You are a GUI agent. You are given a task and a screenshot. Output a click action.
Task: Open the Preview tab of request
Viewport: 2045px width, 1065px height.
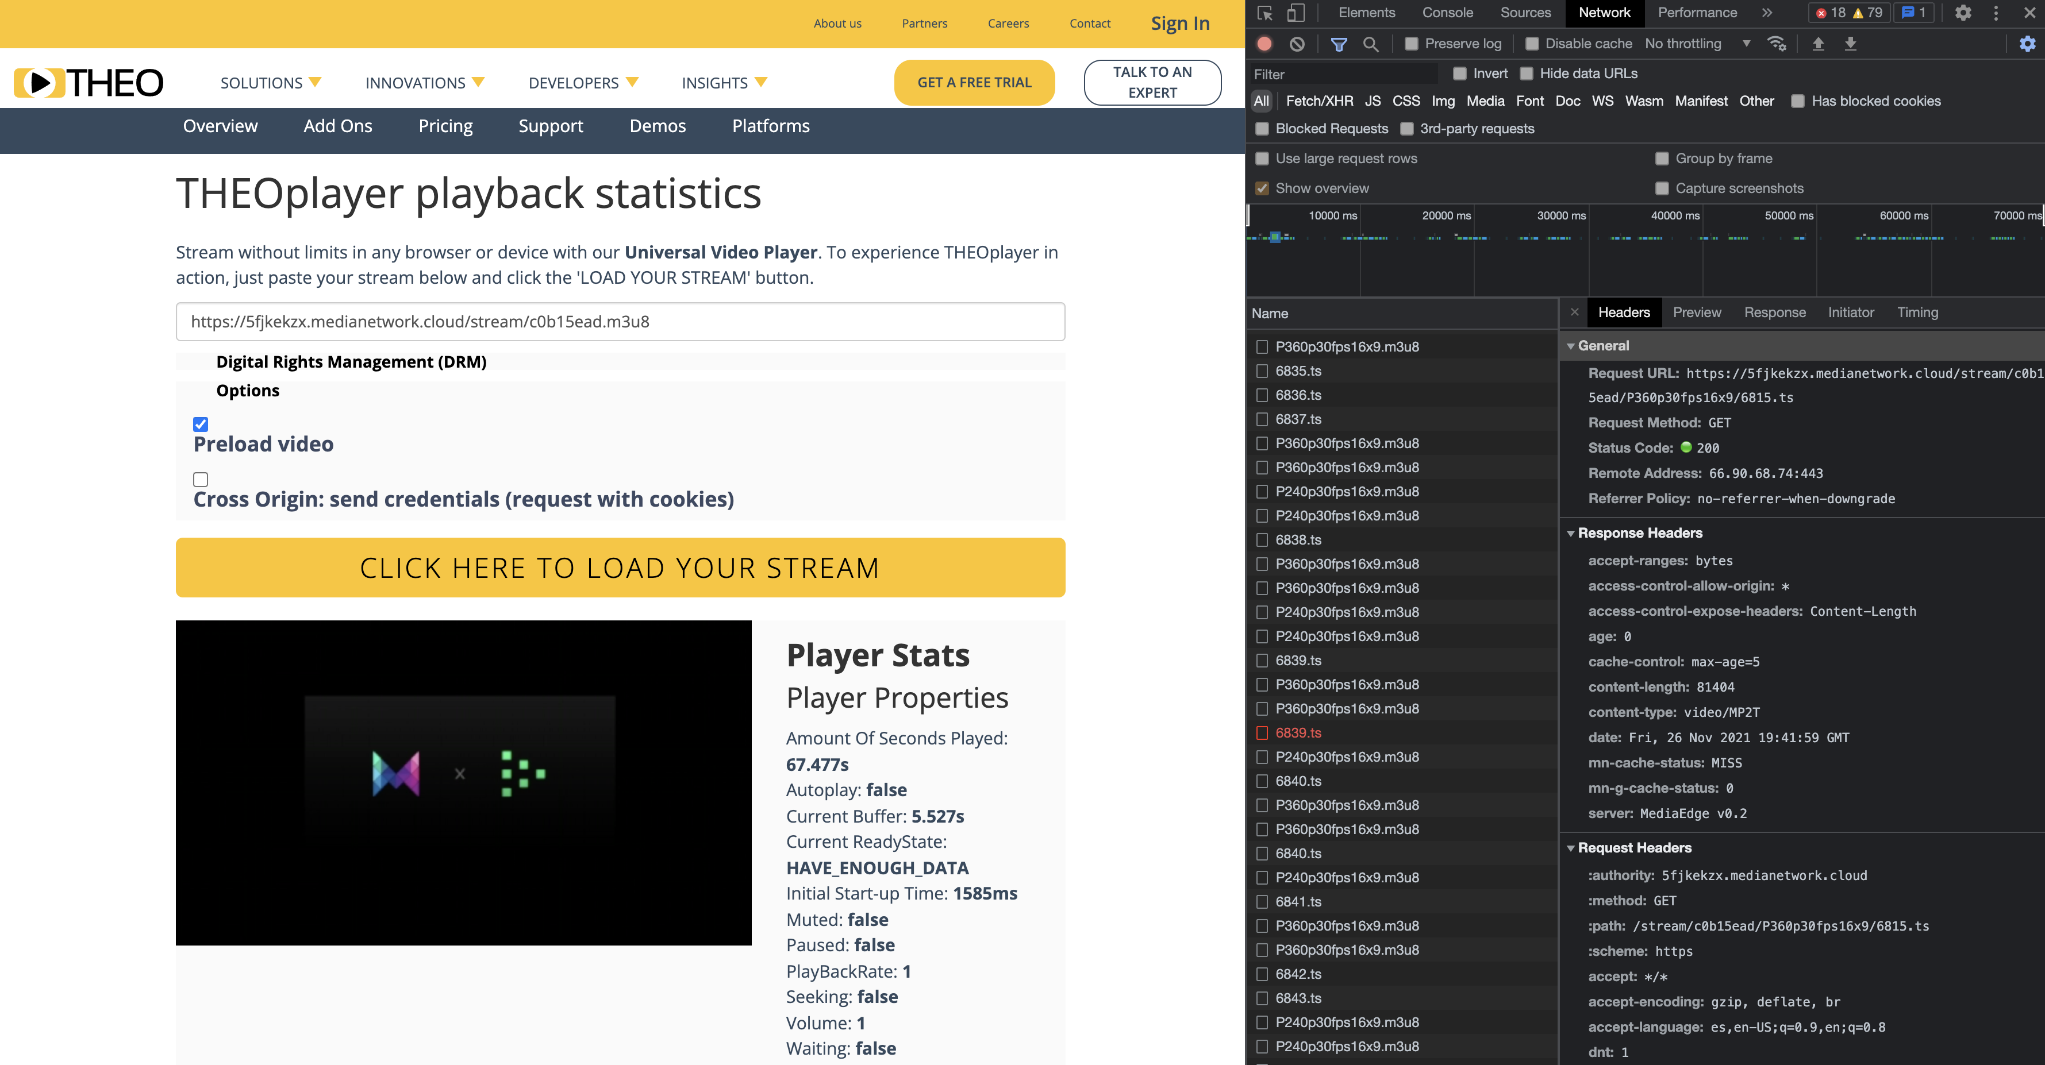pos(1697,312)
